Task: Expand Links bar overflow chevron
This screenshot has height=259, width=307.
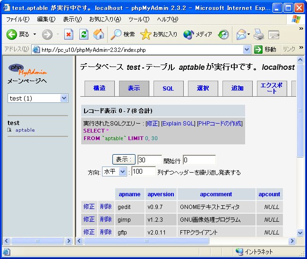Action: (x=301, y=47)
